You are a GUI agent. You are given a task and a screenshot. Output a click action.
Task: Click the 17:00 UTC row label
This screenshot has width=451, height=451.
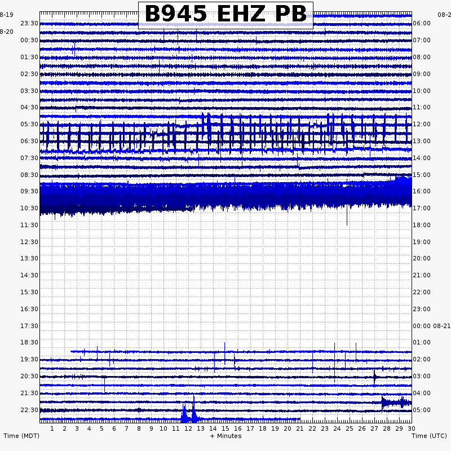[422, 208]
